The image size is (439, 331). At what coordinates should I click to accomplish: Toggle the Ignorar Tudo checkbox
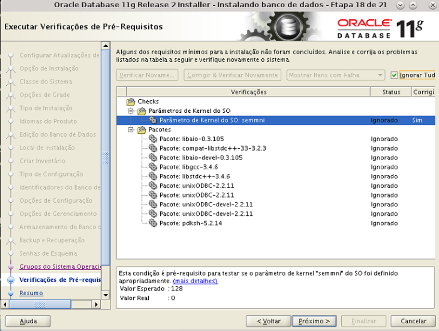click(394, 75)
